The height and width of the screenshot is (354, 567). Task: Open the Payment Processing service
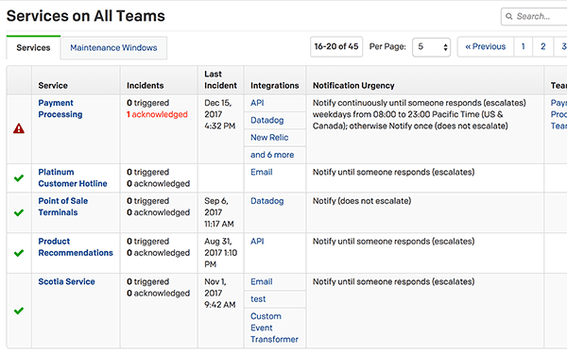(x=60, y=109)
